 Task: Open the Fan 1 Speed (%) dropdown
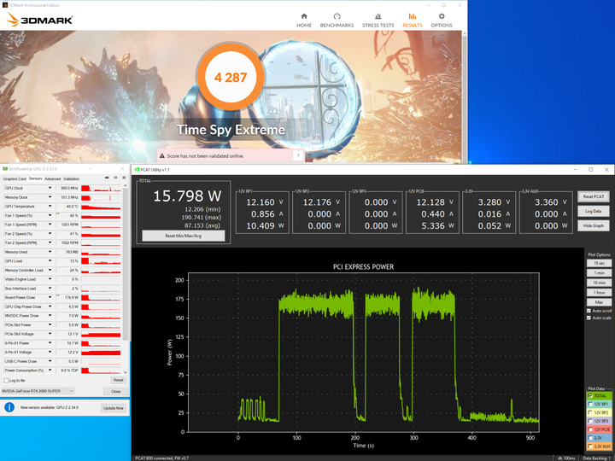(50, 215)
